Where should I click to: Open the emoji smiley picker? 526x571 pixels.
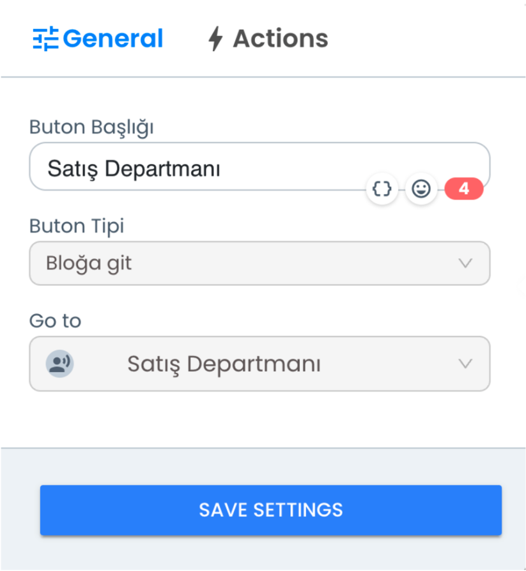[x=421, y=189]
